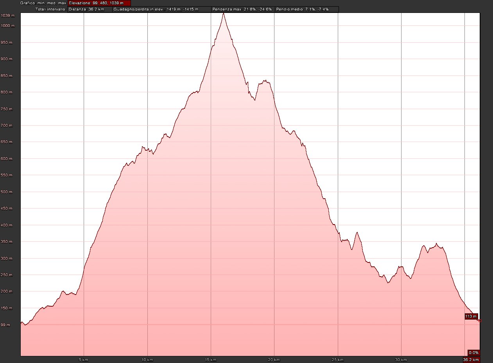Click the Grafico: min, med, max label
Screen dimensions: 493x363
pyautogui.click(x=43, y=3)
